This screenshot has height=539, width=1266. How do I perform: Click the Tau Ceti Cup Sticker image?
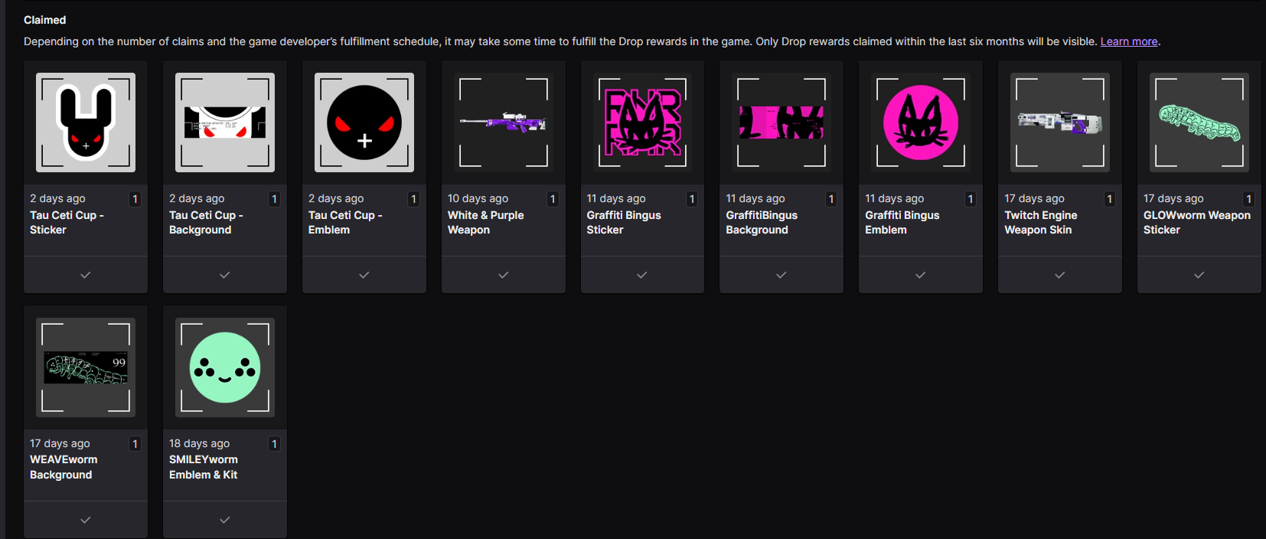point(86,122)
